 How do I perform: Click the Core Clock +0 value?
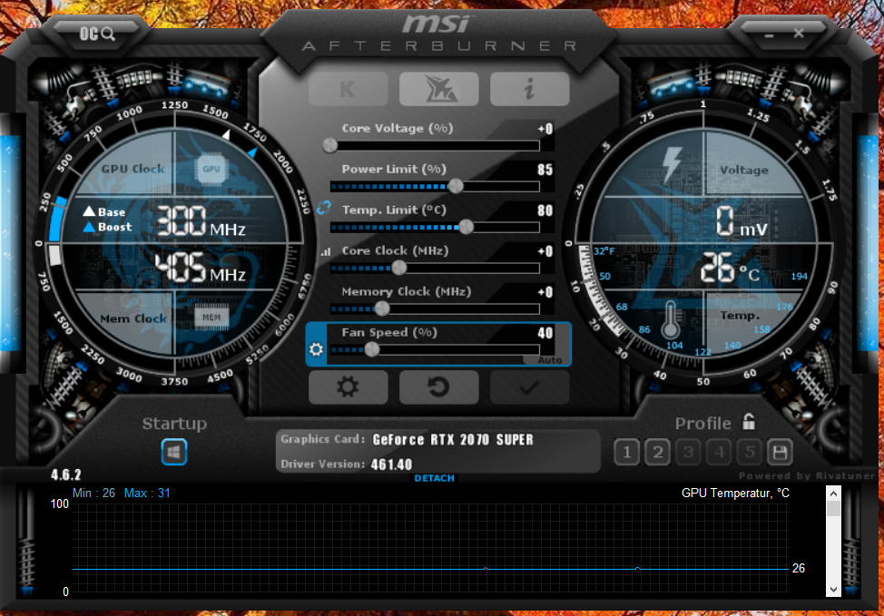545,251
